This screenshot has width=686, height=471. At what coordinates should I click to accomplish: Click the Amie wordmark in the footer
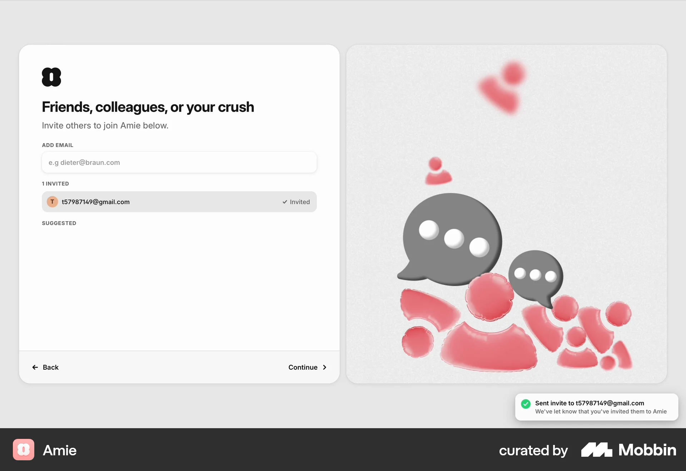click(x=59, y=450)
